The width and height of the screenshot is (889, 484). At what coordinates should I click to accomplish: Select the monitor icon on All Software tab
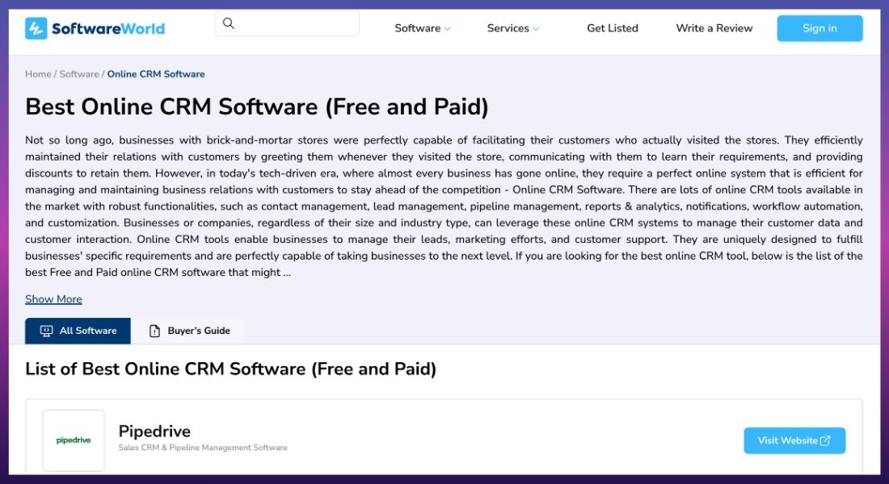44,330
